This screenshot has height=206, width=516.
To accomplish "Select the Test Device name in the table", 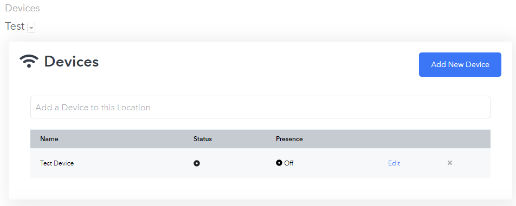I will (57, 163).
